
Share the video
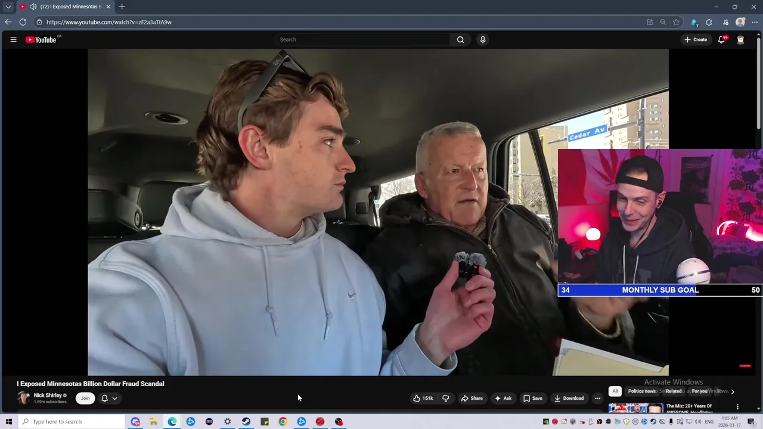tap(472, 399)
